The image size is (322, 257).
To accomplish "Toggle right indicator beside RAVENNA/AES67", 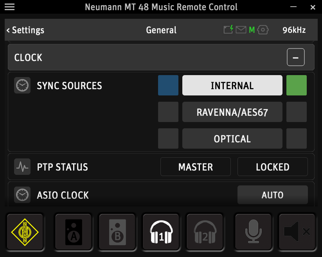I will (297, 112).
